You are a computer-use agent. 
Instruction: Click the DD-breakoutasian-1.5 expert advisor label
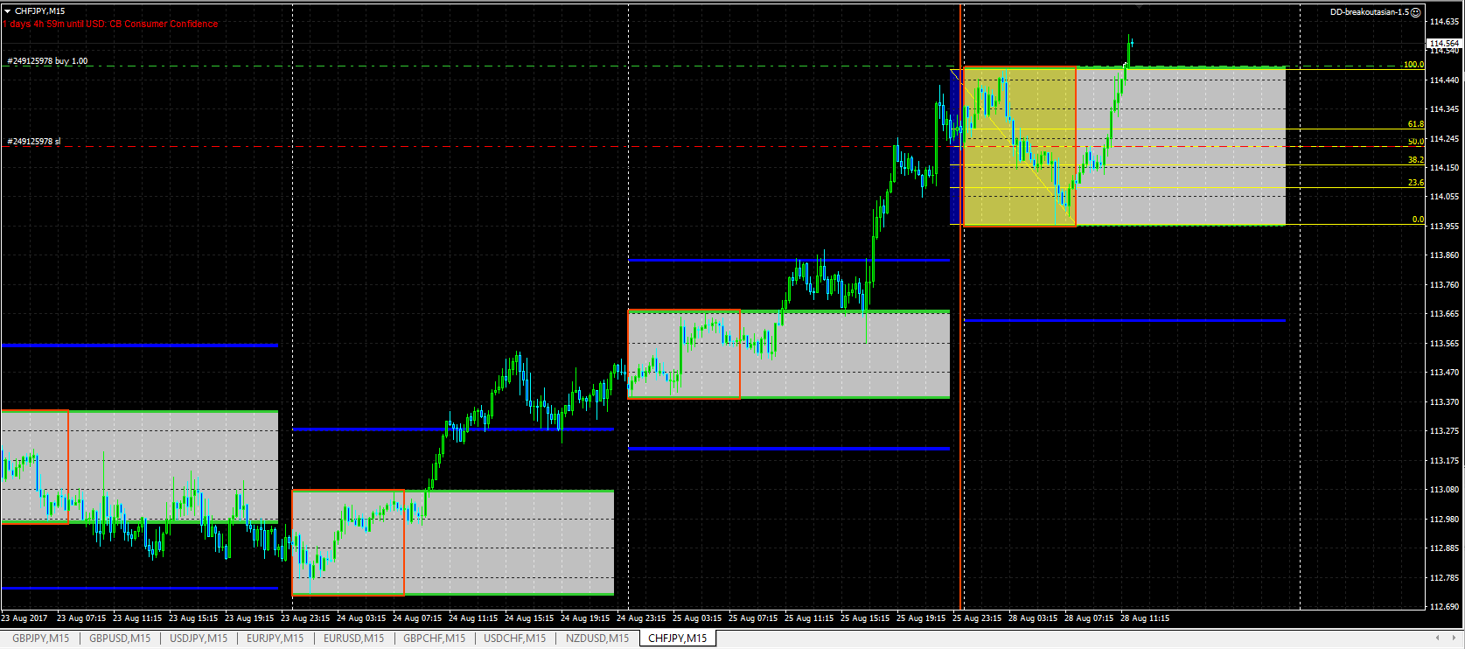tap(1370, 12)
